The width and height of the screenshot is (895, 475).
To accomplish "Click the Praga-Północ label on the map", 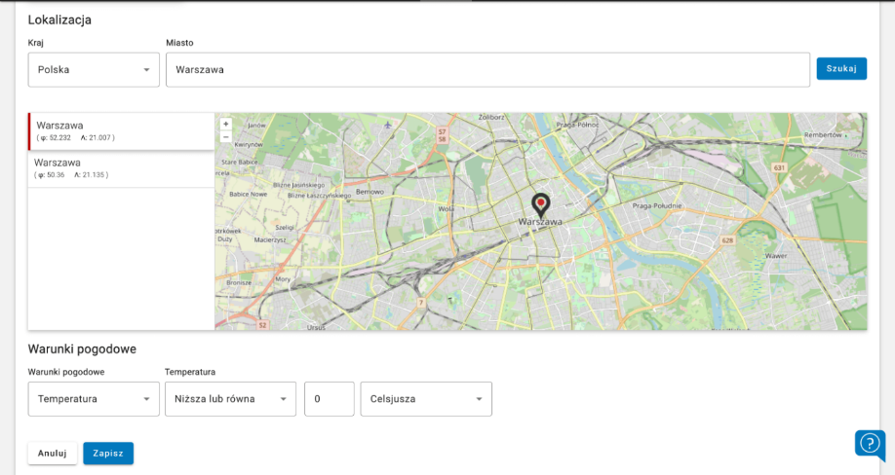I will 577,125.
